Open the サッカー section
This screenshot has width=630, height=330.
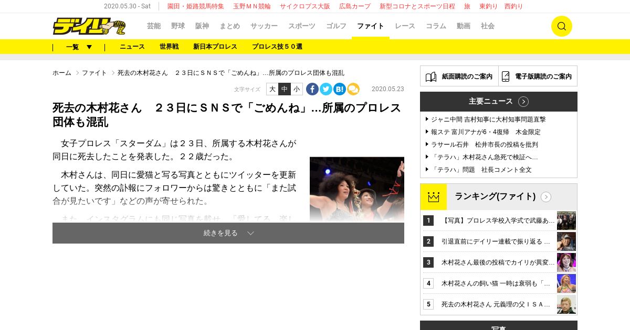(x=264, y=26)
